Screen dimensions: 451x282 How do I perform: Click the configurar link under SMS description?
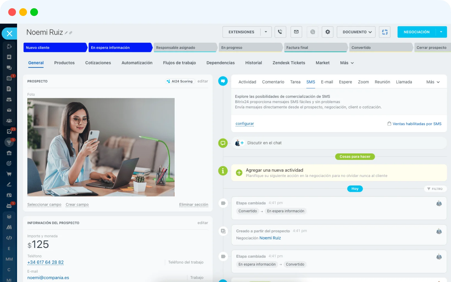coord(244,123)
